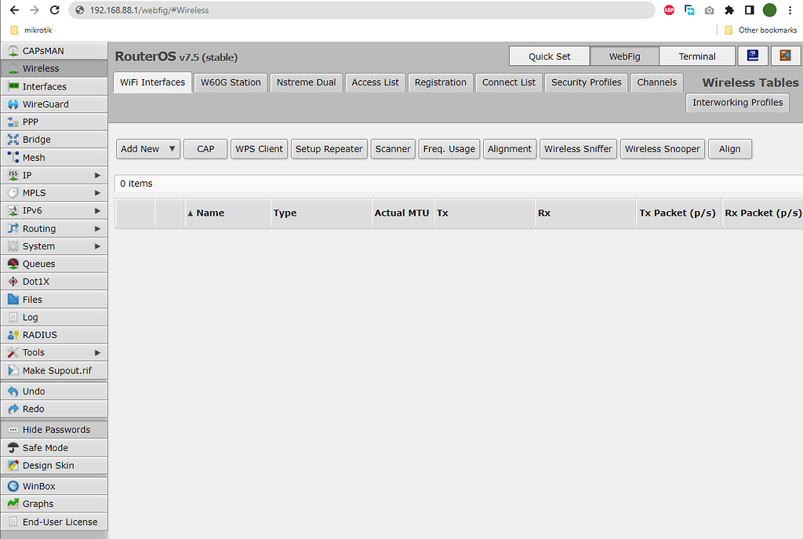Sort table by Type column
The image size is (803, 539).
[321, 213]
